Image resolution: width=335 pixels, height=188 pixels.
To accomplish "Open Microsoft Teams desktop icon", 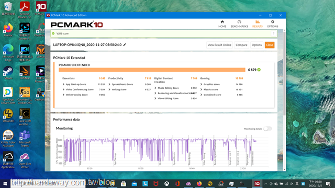I will (x=25, y=138).
